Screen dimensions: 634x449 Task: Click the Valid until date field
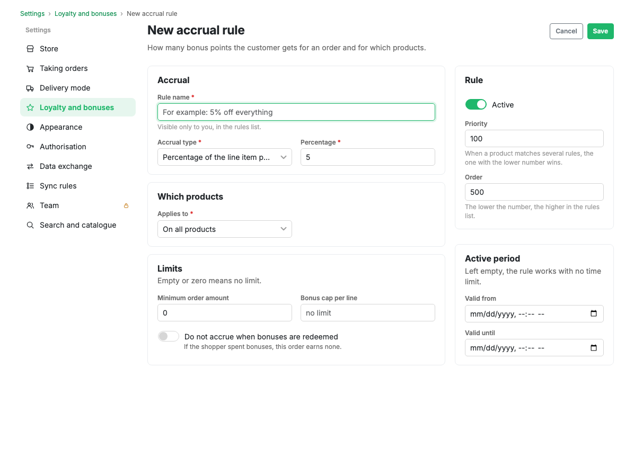[x=534, y=348]
